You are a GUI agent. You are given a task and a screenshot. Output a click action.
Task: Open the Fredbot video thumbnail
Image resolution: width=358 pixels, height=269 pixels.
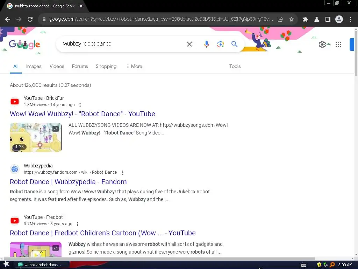pos(36,249)
